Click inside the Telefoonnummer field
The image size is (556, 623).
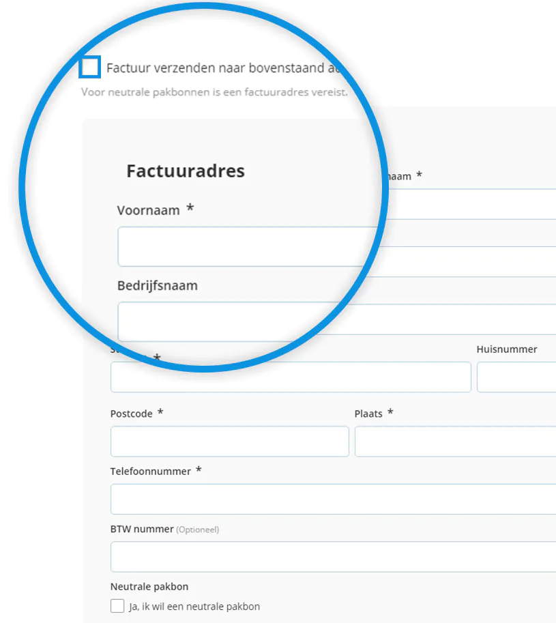[x=333, y=499]
